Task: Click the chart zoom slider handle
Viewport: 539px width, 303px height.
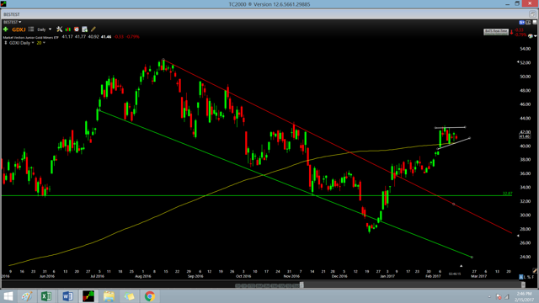Action: (302, 284)
